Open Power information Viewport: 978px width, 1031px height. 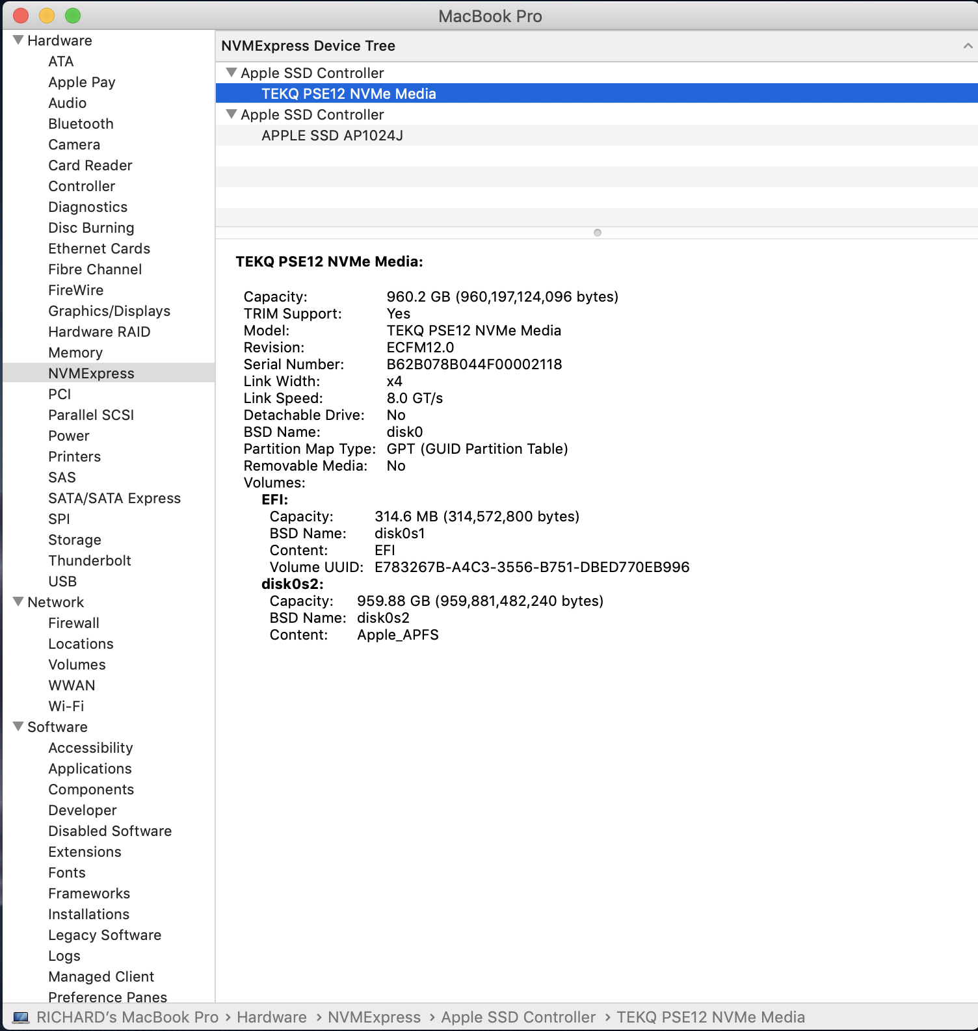pos(68,436)
